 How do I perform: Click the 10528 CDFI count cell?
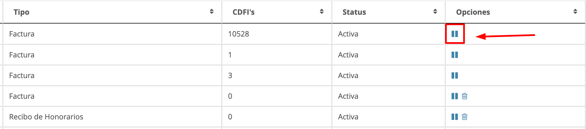[239, 34]
